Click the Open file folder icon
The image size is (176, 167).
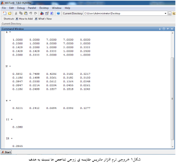pos(10,13)
